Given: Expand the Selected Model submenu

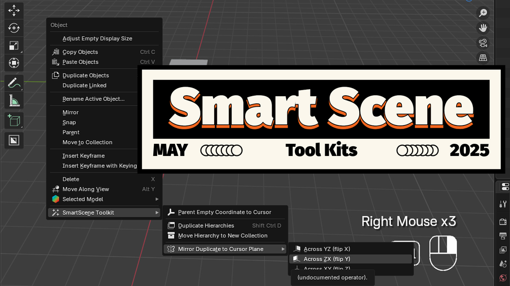Looking at the screenshot, I should pyautogui.click(x=105, y=199).
